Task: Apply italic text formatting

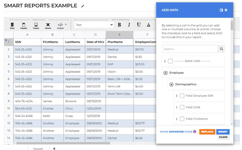Action: tap(129, 25)
